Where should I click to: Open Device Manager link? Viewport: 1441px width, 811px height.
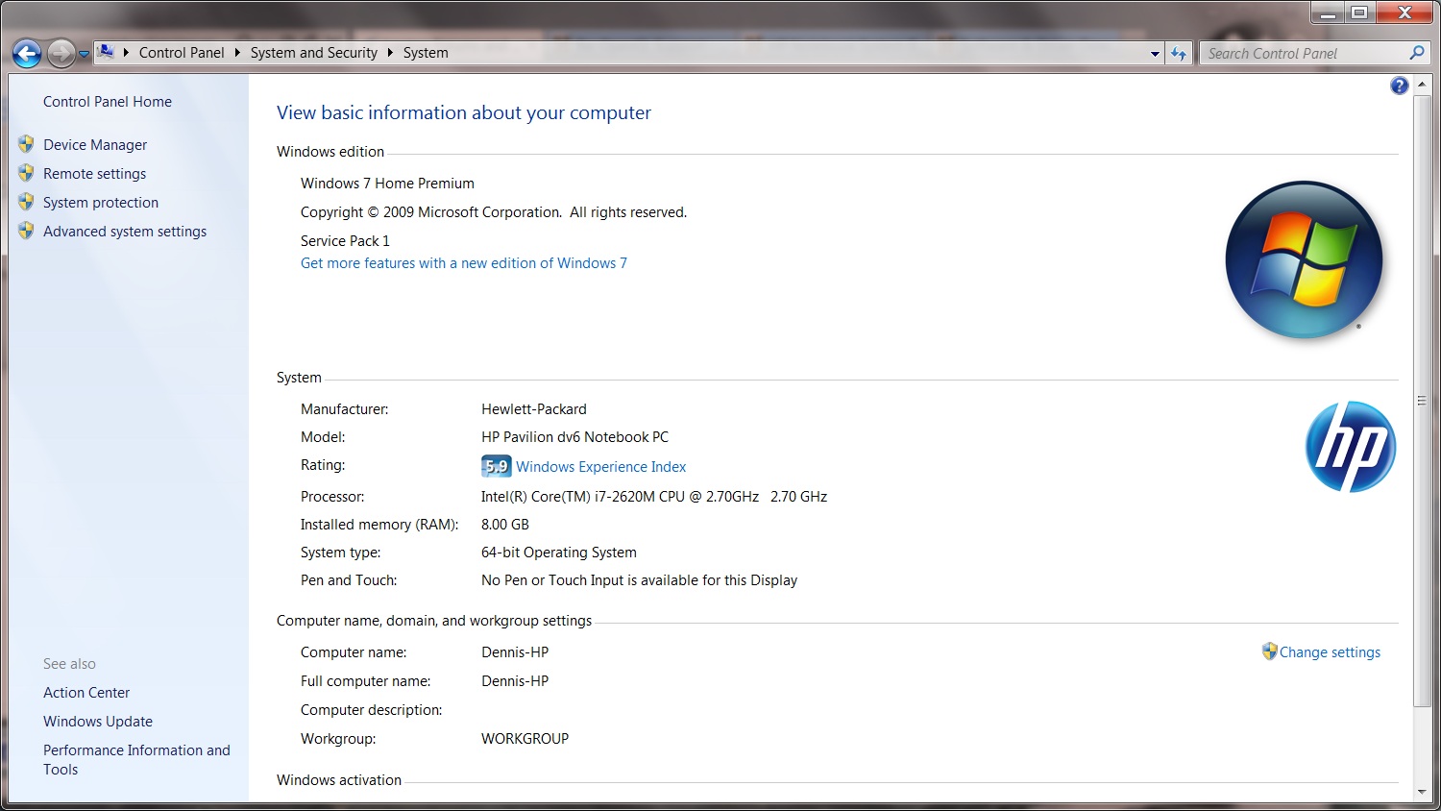point(95,145)
